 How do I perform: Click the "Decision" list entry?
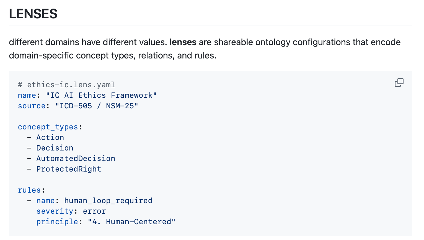[55, 148]
